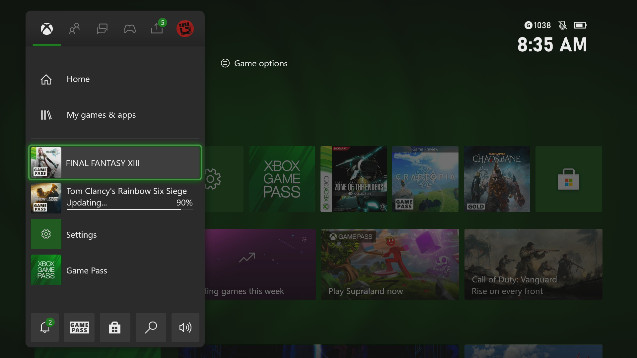637x358 pixels.
Task: Switch to the controller Game activity tab
Action: tap(130, 29)
